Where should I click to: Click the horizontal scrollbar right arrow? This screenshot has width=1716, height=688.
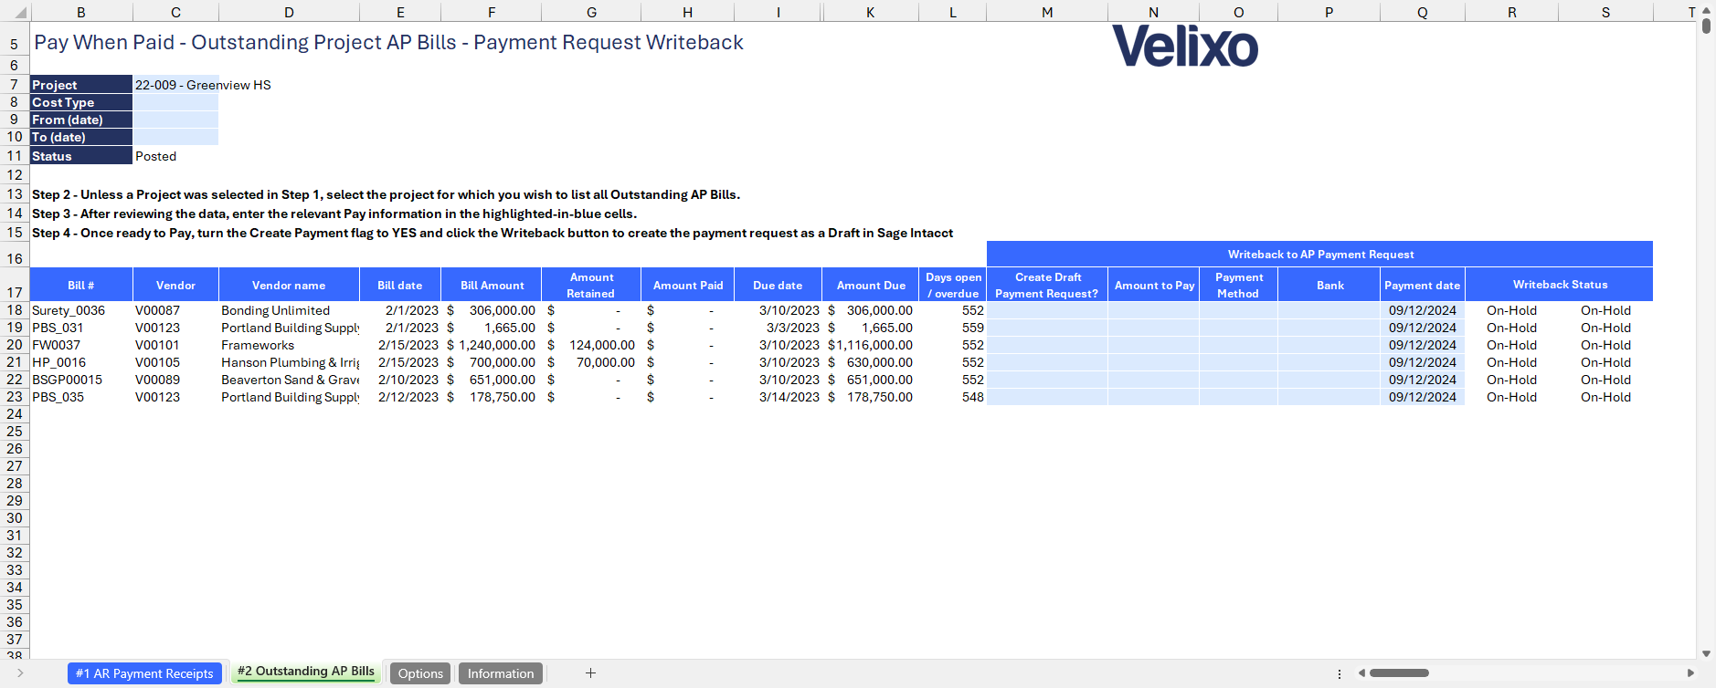[x=1690, y=673]
